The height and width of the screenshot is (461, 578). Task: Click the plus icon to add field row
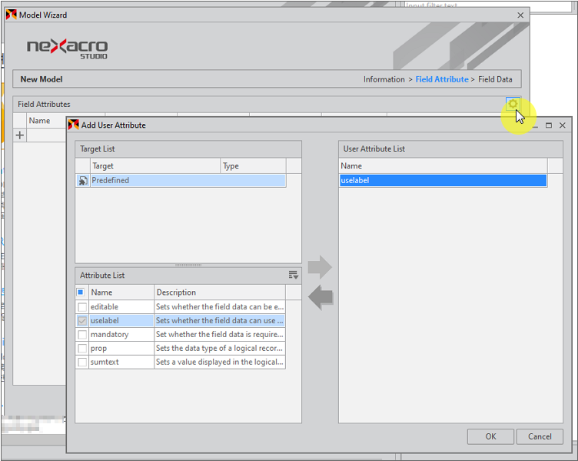pyautogui.click(x=20, y=135)
